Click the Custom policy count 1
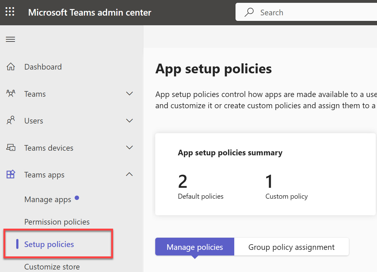 click(269, 182)
